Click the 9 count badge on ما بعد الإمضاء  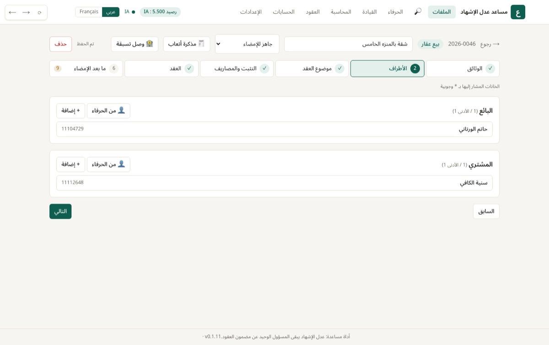tap(58, 69)
